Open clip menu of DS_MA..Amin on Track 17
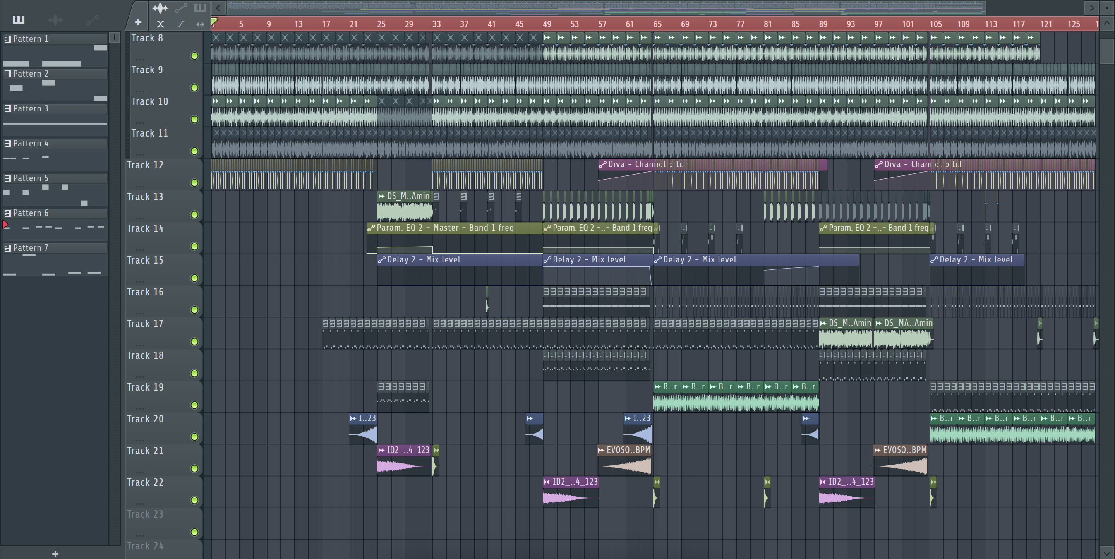The height and width of the screenshot is (559, 1115). tap(878, 323)
